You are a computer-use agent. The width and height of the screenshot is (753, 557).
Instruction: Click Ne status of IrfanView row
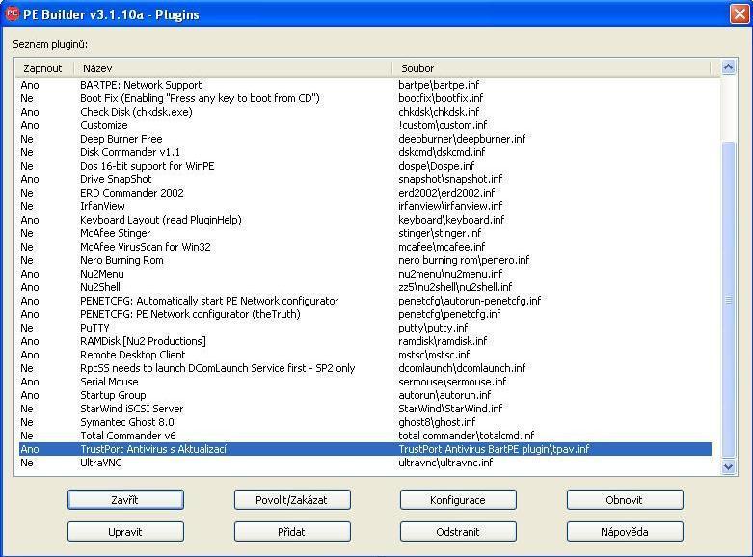(27, 206)
